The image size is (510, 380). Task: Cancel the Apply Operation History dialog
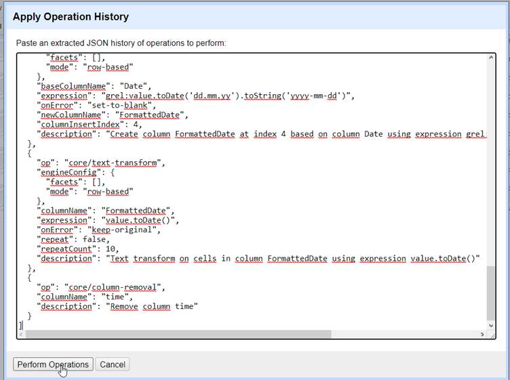[113, 364]
